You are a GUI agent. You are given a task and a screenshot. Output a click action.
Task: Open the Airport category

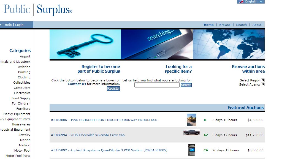pyautogui.click(x=25, y=56)
